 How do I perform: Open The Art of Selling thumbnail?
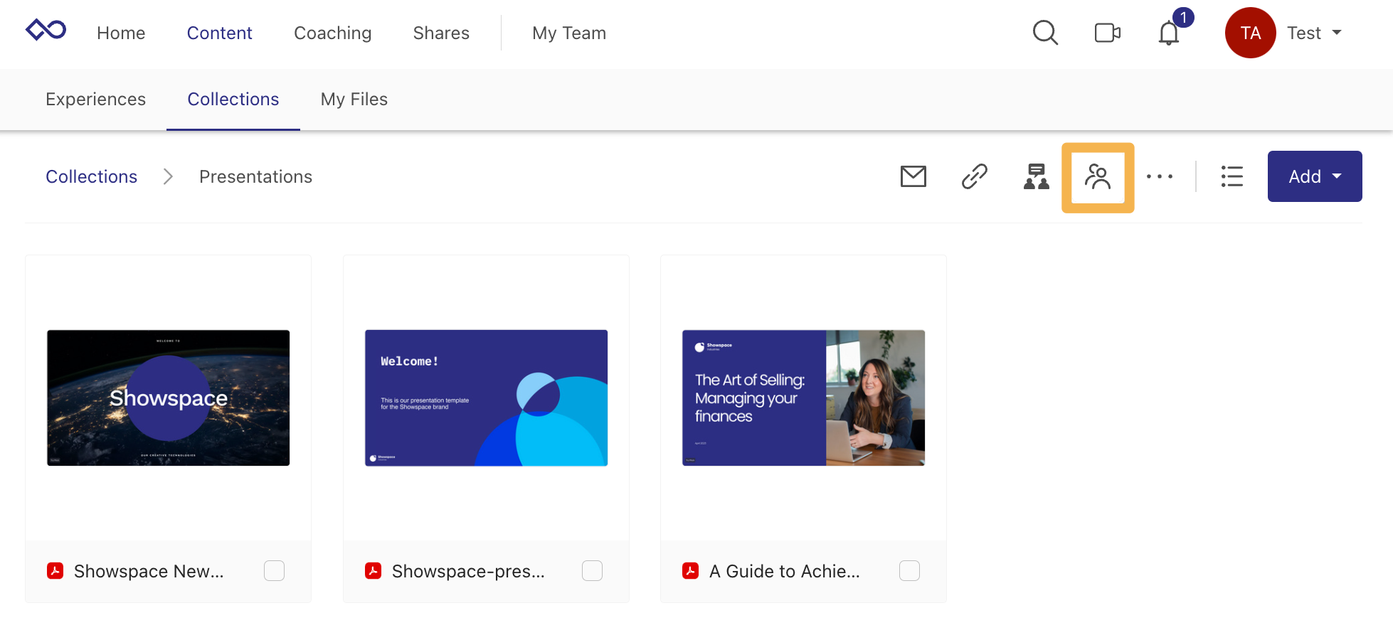(803, 398)
